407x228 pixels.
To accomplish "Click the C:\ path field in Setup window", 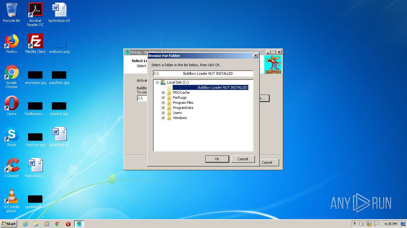I will pyautogui.click(x=142, y=98).
